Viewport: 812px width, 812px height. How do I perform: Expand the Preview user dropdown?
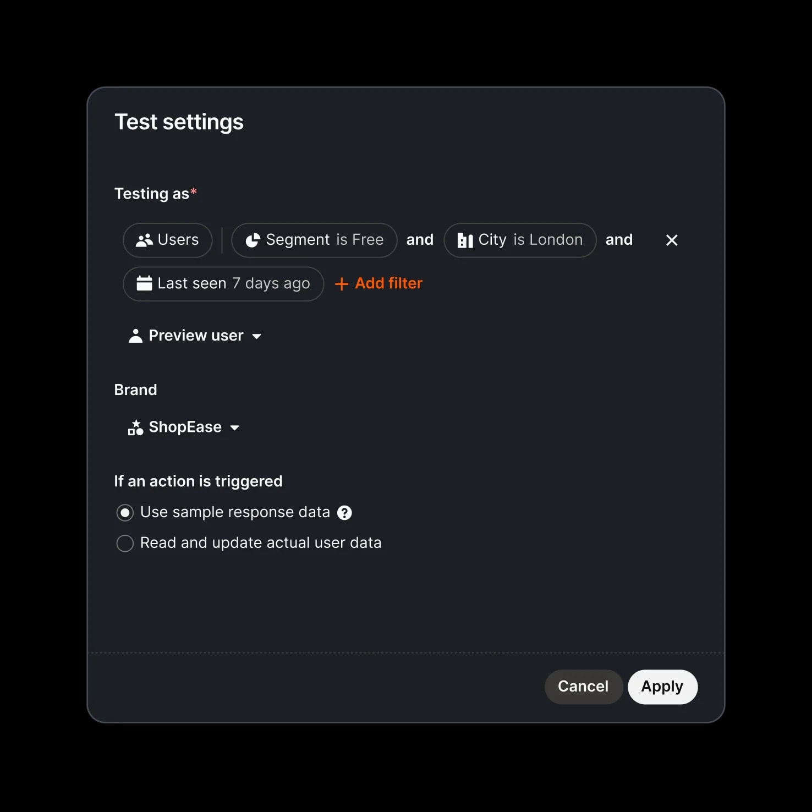(195, 335)
